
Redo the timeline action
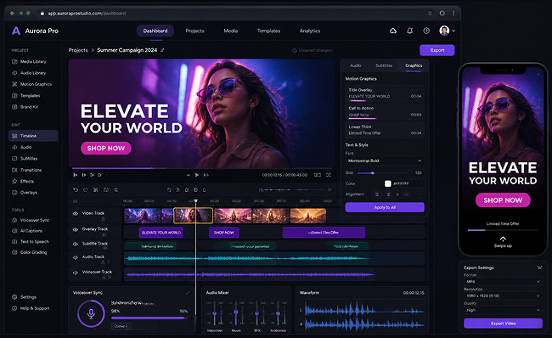coord(85,189)
